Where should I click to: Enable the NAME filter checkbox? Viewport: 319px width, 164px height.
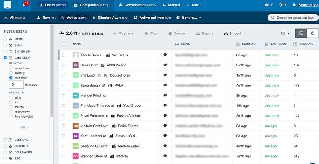point(5,39)
